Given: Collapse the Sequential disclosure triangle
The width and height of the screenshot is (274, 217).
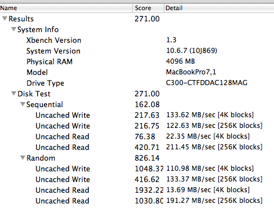Looking at the screenshot, I should click(23, 104).
